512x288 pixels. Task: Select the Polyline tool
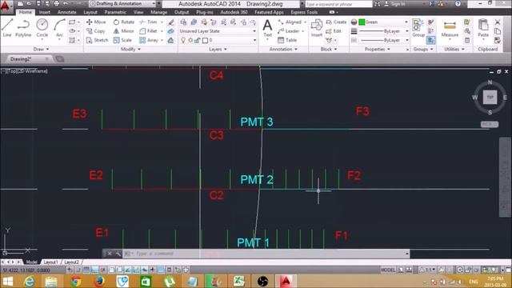[x=23, y=28]
